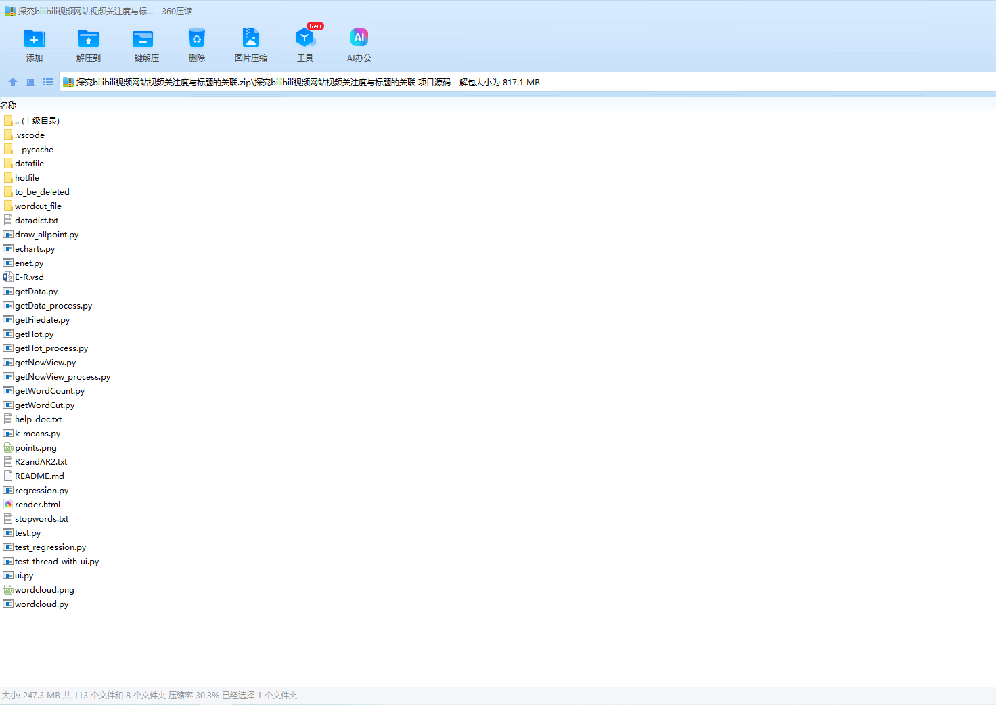The image size is (996, 705).
Task: Select the wordcloud.png image file
Action: [x=44, y=590]
